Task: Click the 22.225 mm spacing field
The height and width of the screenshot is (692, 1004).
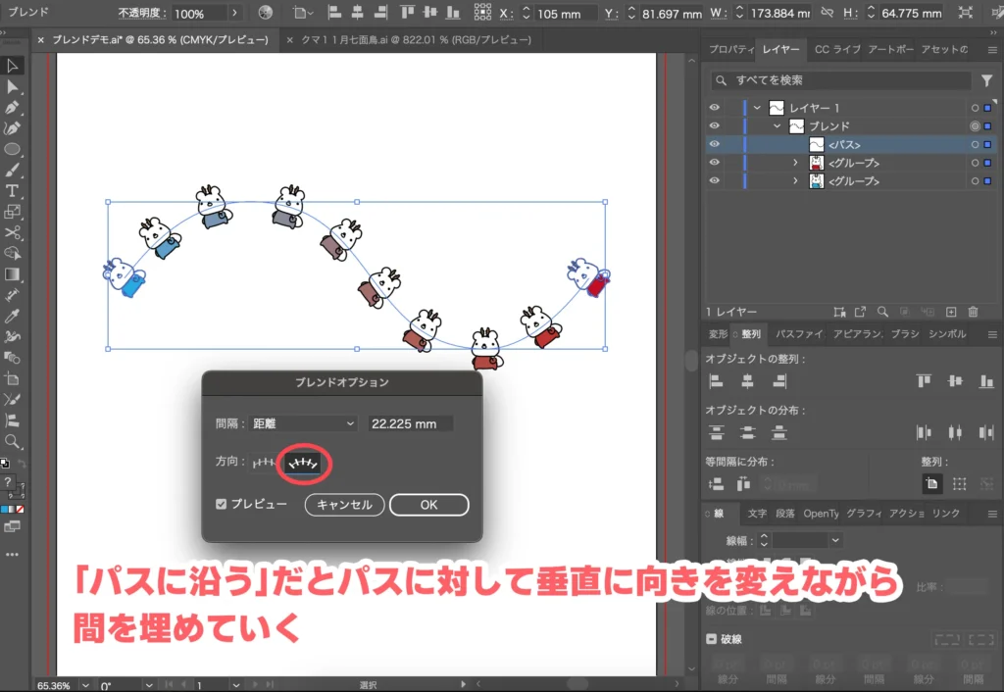Action: (410, 423)
